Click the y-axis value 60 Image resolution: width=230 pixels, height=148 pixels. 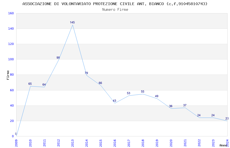[x=12, y=90]
